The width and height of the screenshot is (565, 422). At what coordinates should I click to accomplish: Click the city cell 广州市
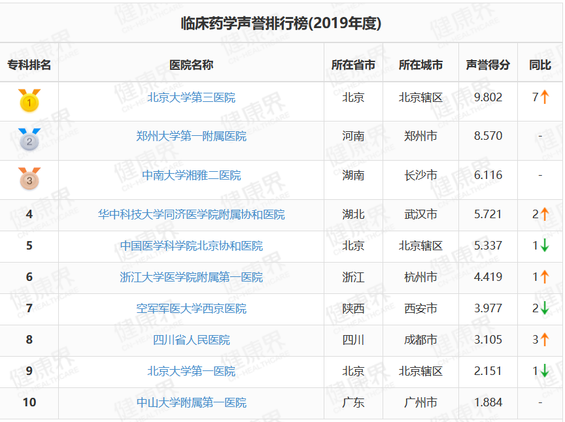tap(420, 402)
